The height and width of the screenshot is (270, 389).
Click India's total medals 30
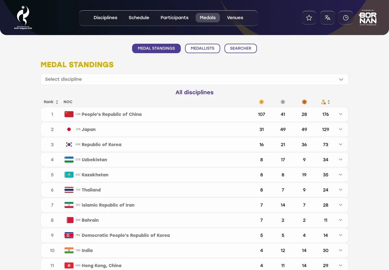point(325,250)
